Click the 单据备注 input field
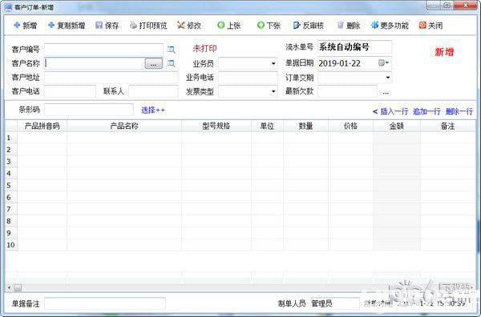The image size is (481, 317). coord(105,303)
